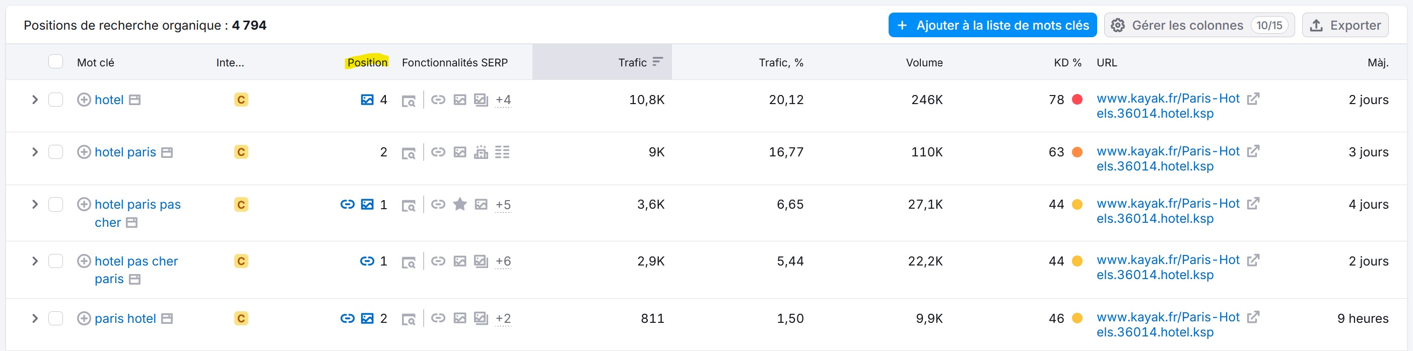This screenshot has width=1413, height=351.
Task: Click SERP snapshot icon in 'hotel paris' row
Action: pyautogui.click(x=409, y=153)
